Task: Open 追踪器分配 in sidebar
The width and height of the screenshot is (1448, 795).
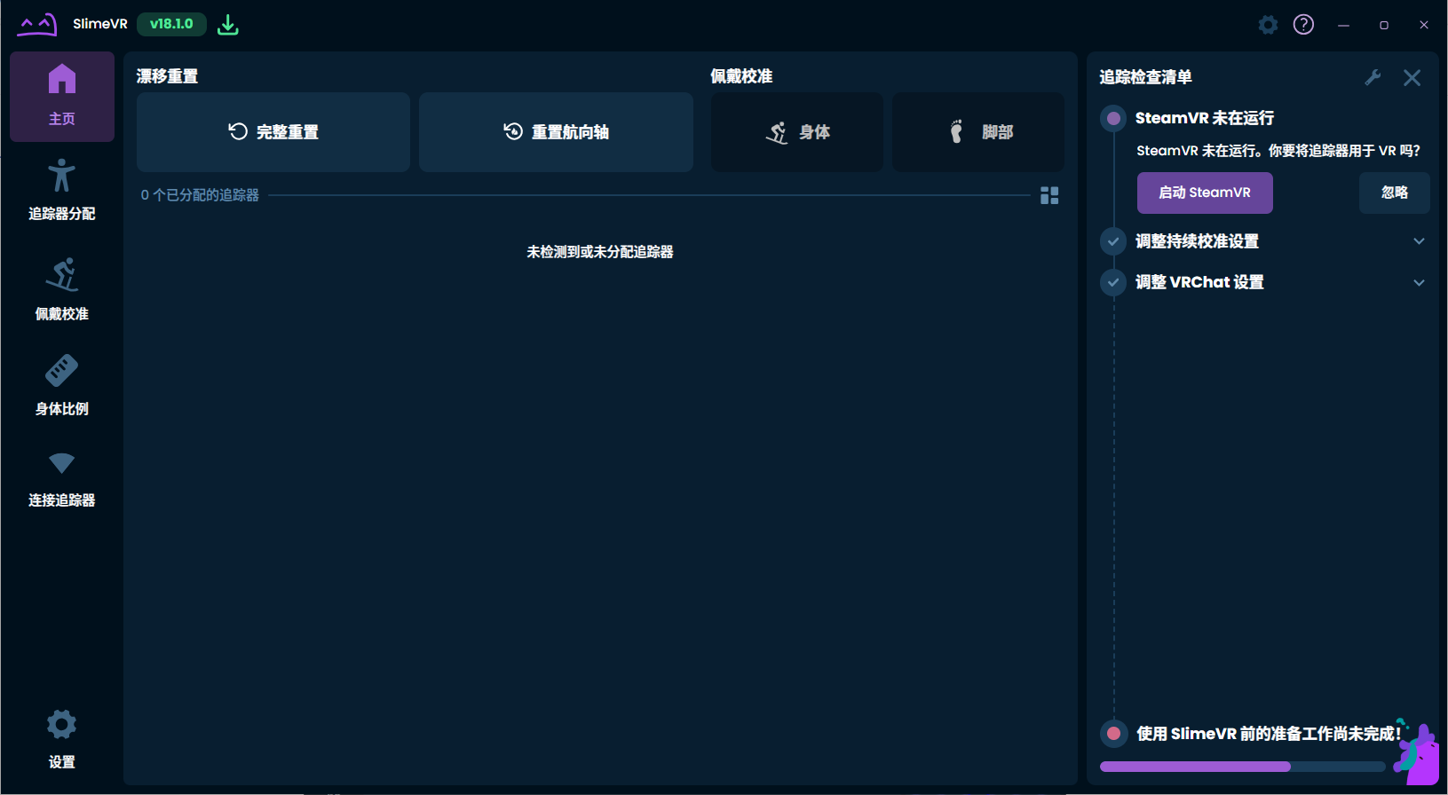Action: pos(62,189)
